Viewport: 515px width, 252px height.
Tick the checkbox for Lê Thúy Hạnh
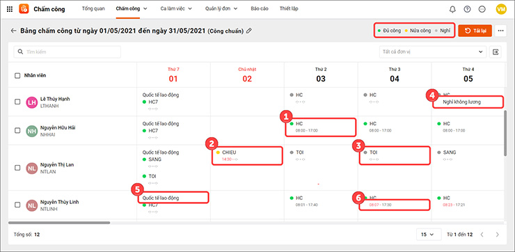[x=17, y=102]
